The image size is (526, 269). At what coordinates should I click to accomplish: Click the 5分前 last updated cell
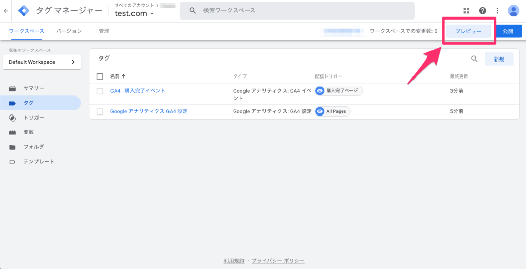click(457, 112)
